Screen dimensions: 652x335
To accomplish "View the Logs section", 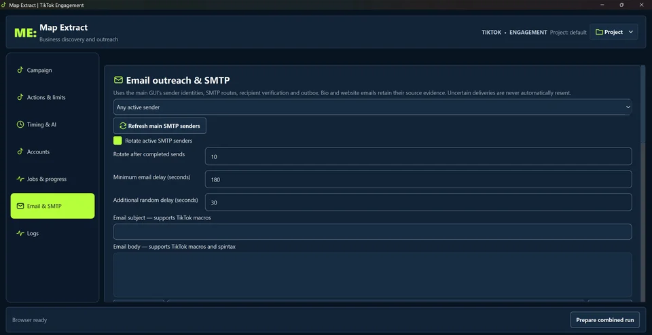I will click(52, 234).
